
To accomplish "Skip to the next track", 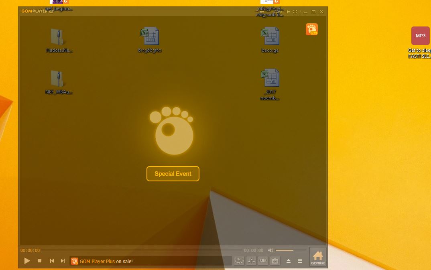I will point(63,261).
